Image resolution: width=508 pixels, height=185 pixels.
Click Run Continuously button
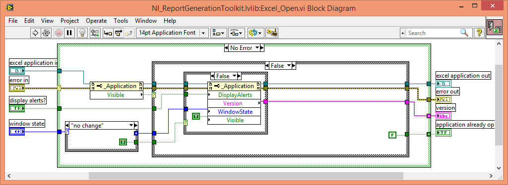point(46,33)
